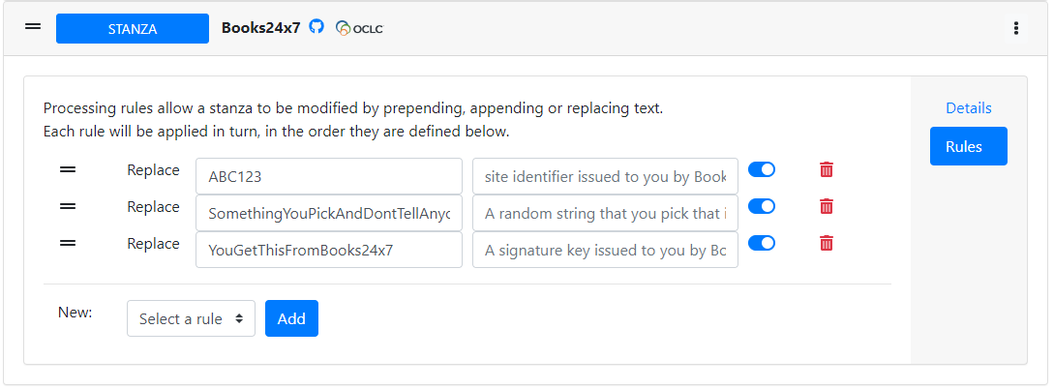Viewport: 1054px width, 389px height.
Task: Click the OCLC logo icon
Action: click(x=359, y=28)
